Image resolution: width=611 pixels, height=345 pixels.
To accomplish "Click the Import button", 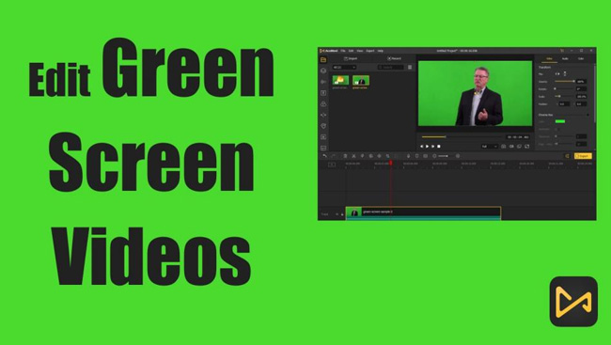I will 351,58.
